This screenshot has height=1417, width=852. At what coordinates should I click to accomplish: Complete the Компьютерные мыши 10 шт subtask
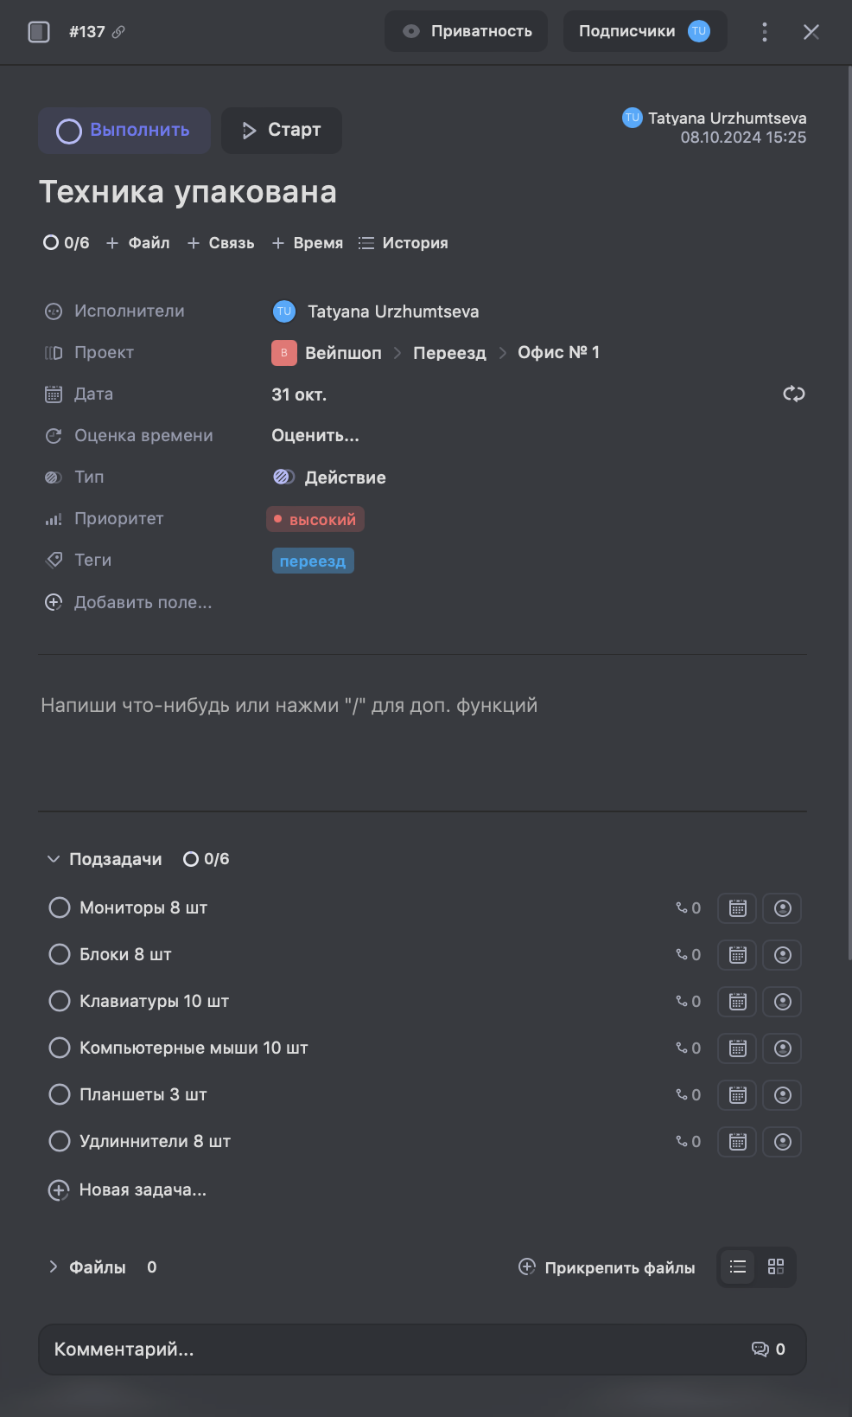(60, 1048)
